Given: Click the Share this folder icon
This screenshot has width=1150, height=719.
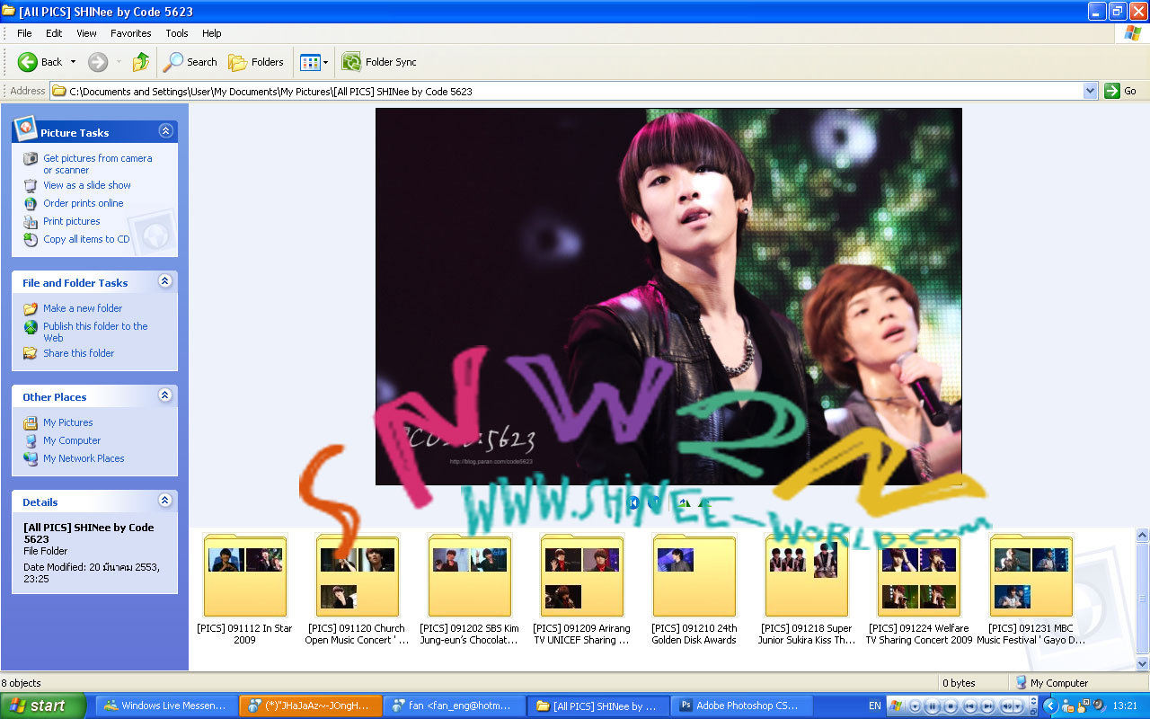Looking at the screenshot, I should click(31, 353).
